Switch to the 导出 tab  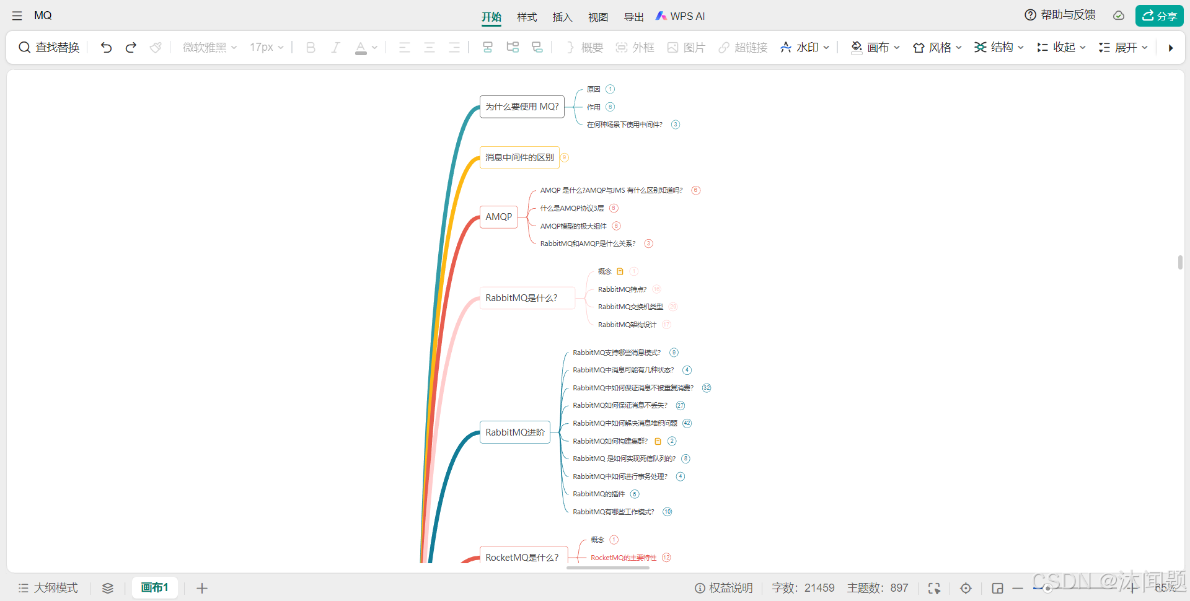633,17
